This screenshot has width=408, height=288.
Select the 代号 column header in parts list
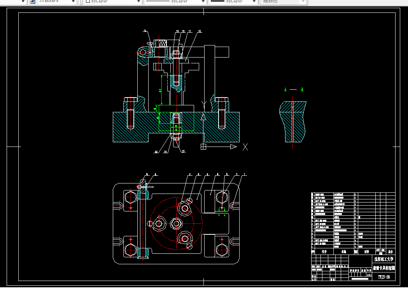(x=324, y=251)
